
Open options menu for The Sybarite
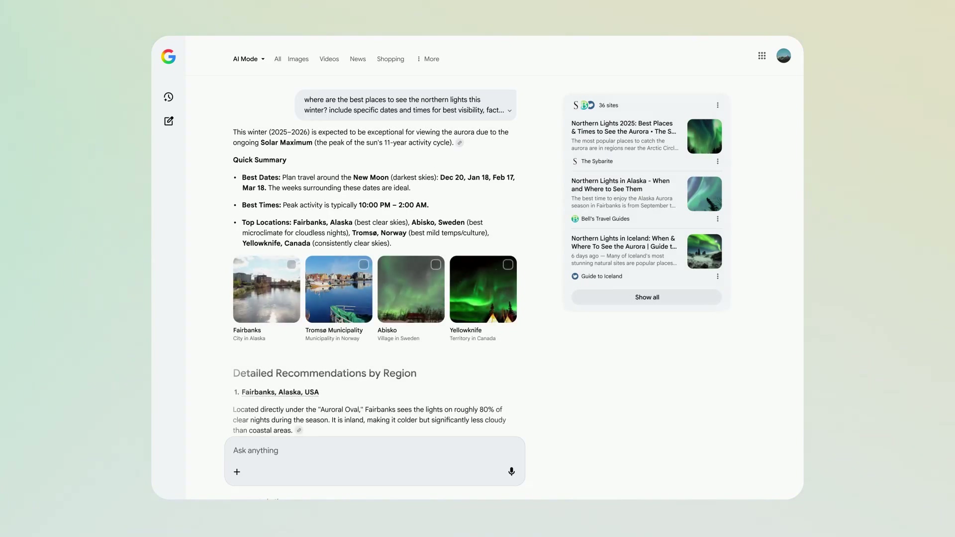point(717,161)
